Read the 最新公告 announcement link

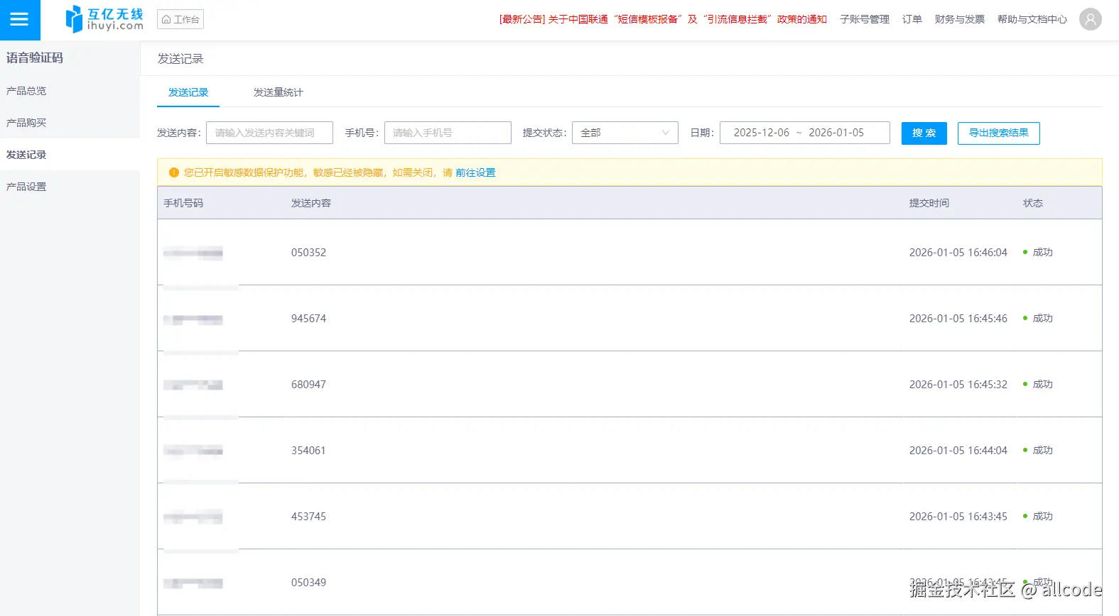pyautogui.click(x=663, y=19)
